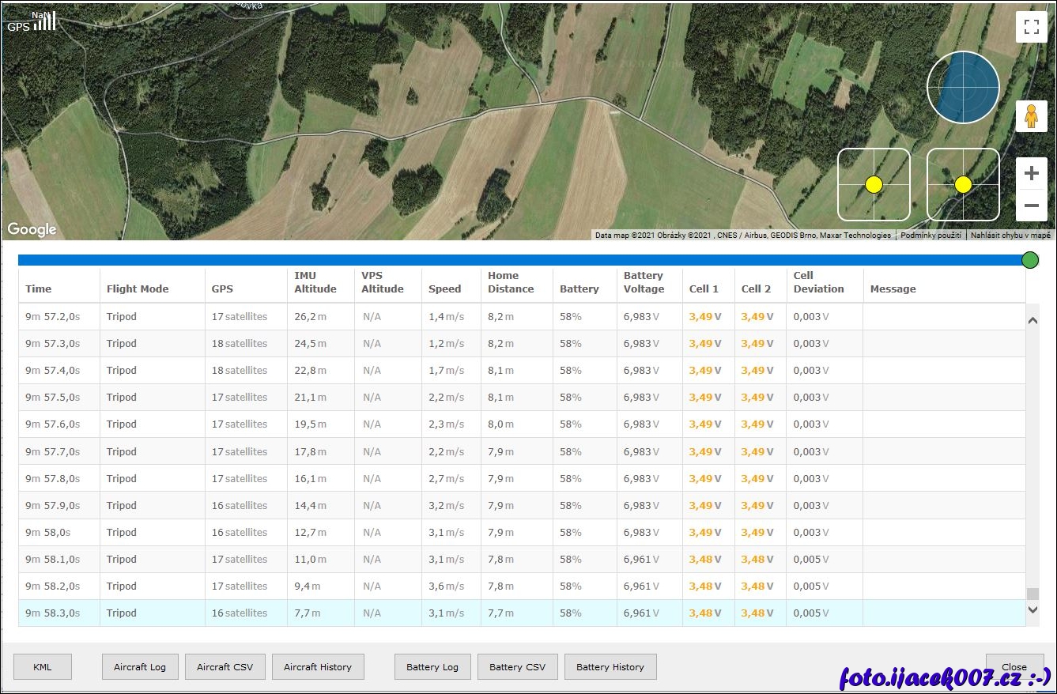Click the left joystick position indicator
Image resolution: width=1057 pixels, height=694 pixels.
(874, 184)
